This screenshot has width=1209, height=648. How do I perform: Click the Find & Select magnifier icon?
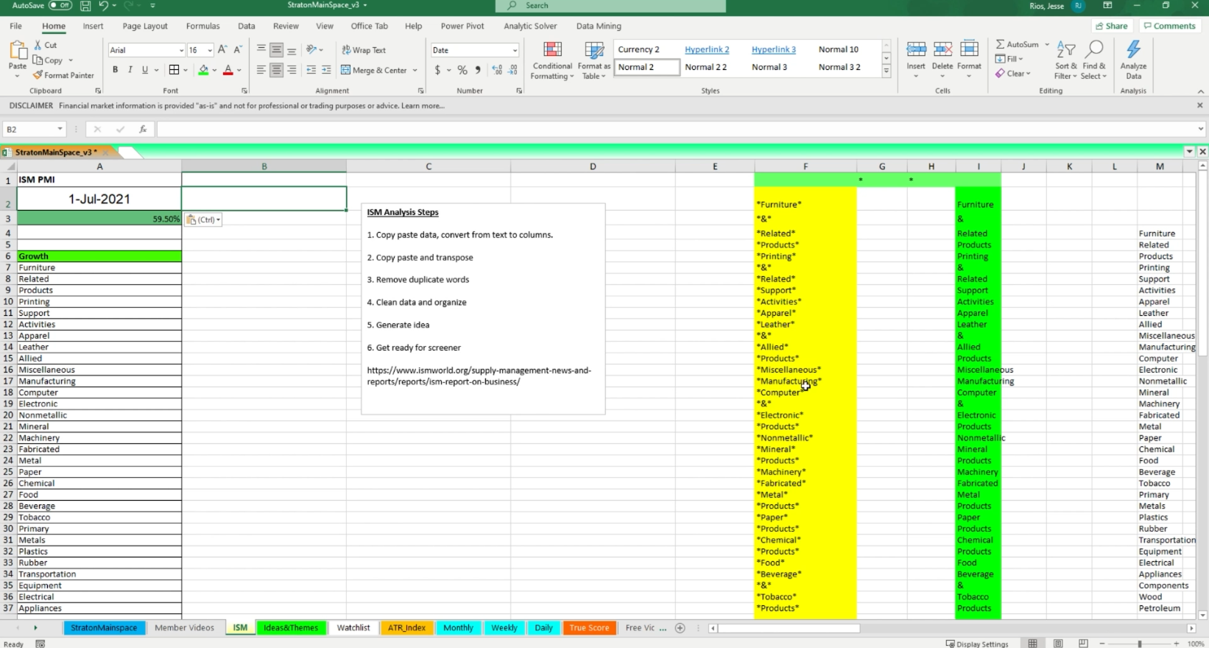[x=1094, y=50]
